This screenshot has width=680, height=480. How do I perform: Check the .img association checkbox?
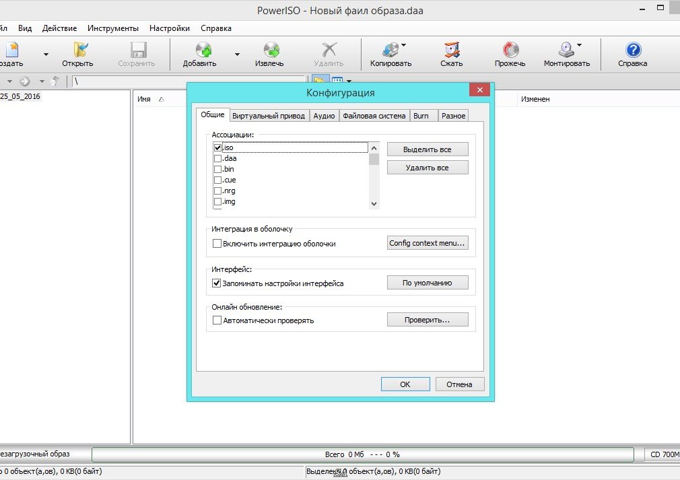click(x=217, y=202)
